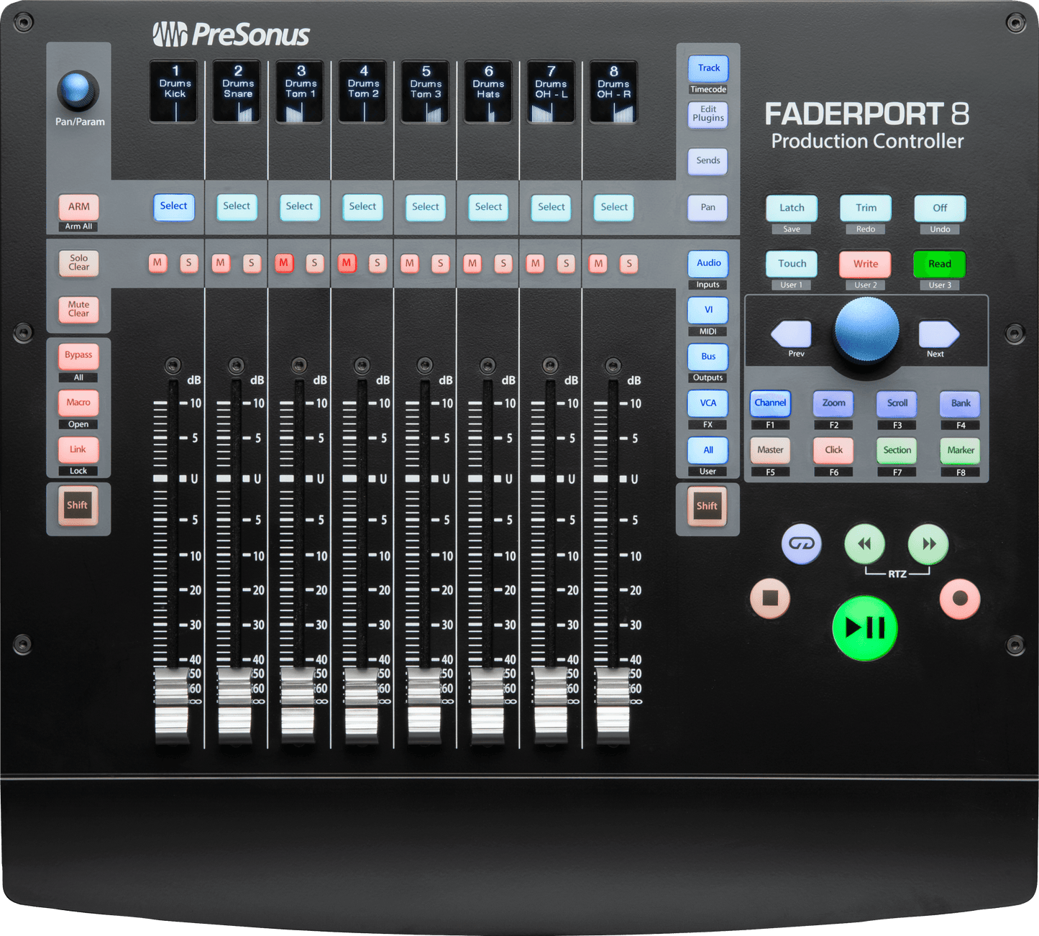This screenshot has height=936, width=1039.
Task: Select channel 2 Drums Snare
Action: pyautogui.click(x=237, y=206)
